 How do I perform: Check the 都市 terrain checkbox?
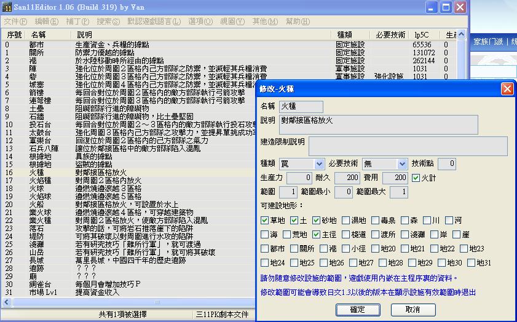pyautogui.click(x=264, y=249)
